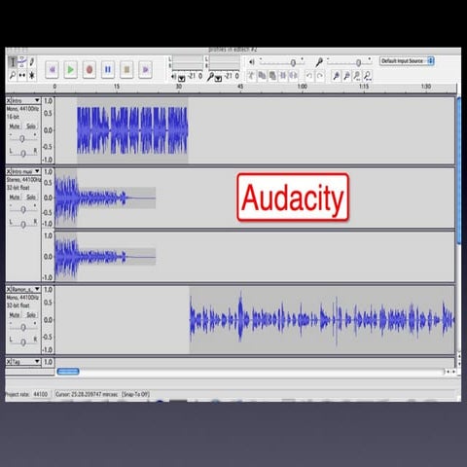Solo the Intro music stereo track
467x467 pixels.
click(31, 198)
